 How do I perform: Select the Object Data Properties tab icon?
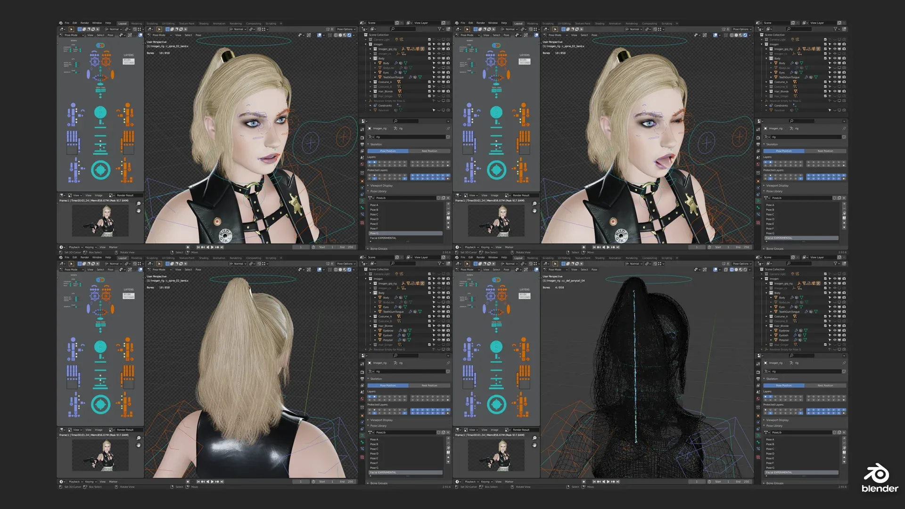coord(362,200)
